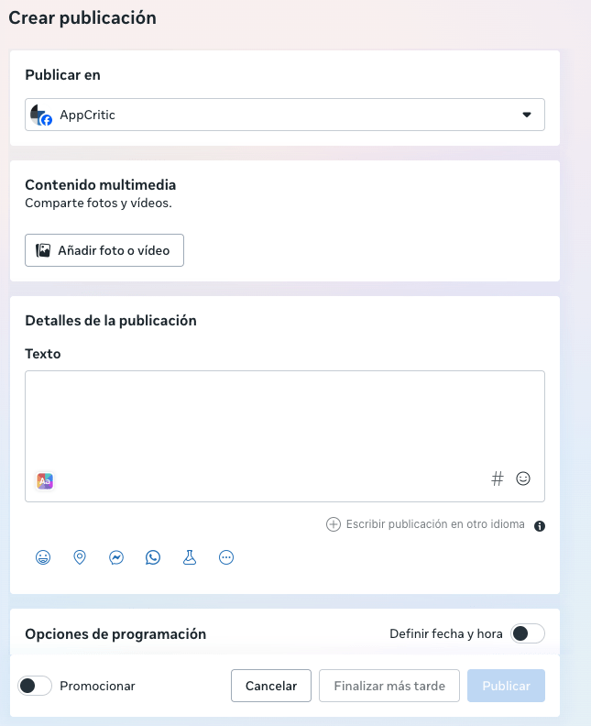Open the A/B test flask icon
Screen dimensions: 591x726
coord(190,557)
